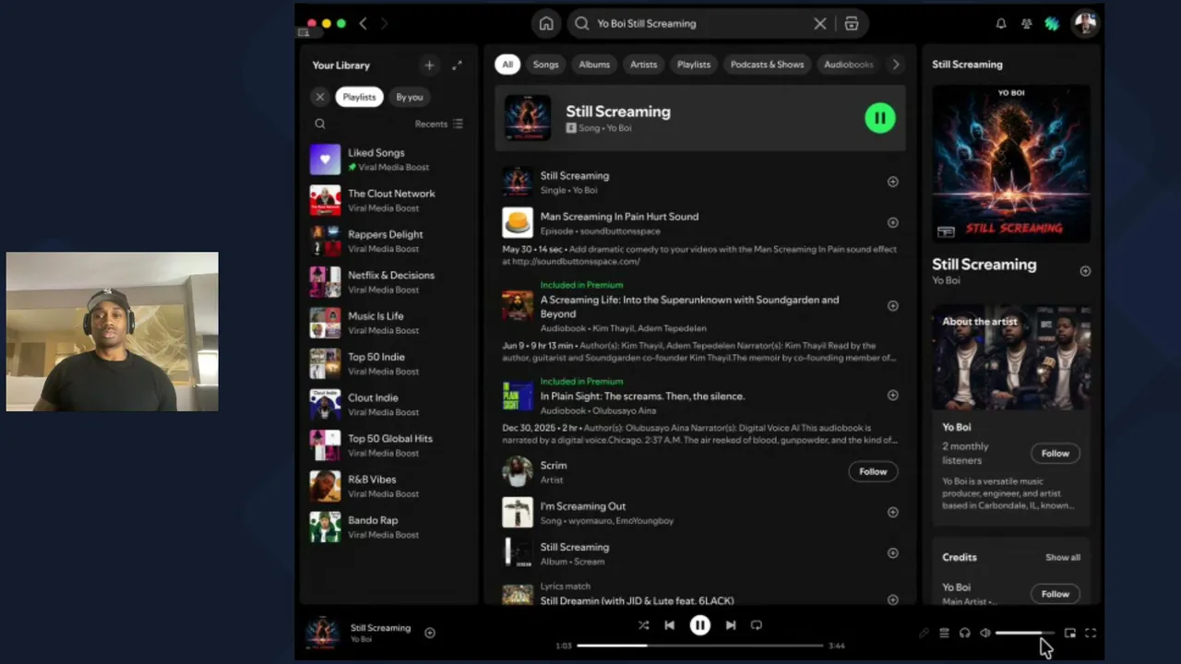Add Still Screaming single to library
Image resolution: width=1181 pixels, height=664 pixels.
pyautogui.click(x=892, y=182)
